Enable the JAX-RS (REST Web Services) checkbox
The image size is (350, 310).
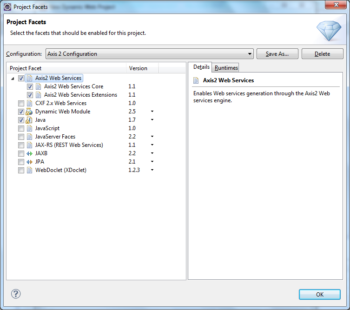pos(21,145)
